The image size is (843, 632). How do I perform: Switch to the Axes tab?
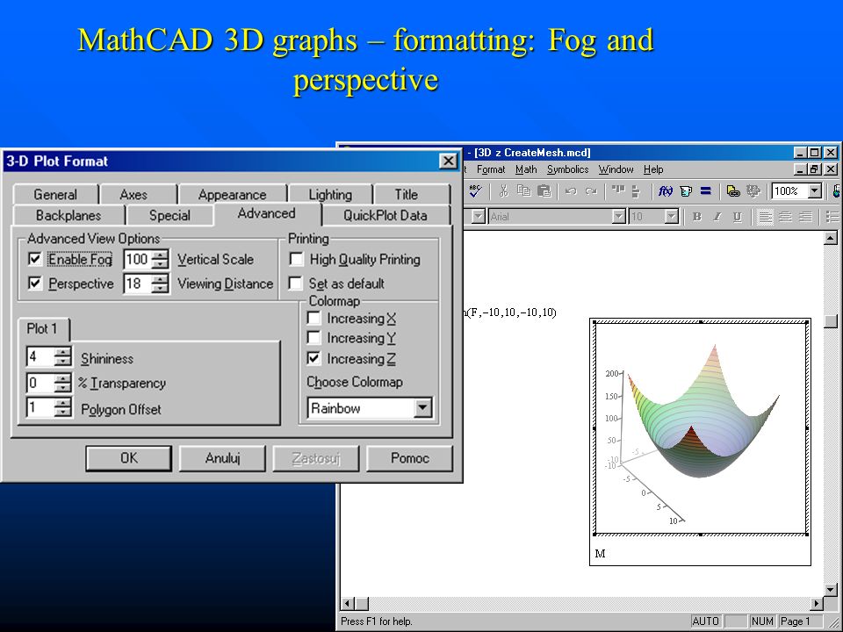(x=133, y=195)
